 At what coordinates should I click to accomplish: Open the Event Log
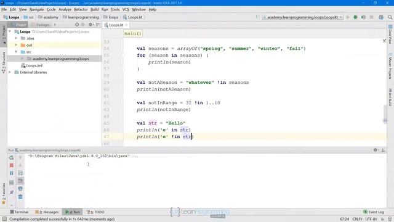pyautogui.click(x=374, y=212)
